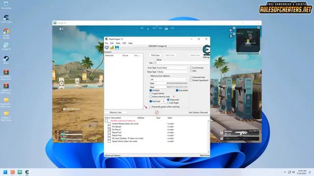The image size is (314, 176).
Task: Open the notifications bell in the taskbar
Action: (x=310, y=172)
